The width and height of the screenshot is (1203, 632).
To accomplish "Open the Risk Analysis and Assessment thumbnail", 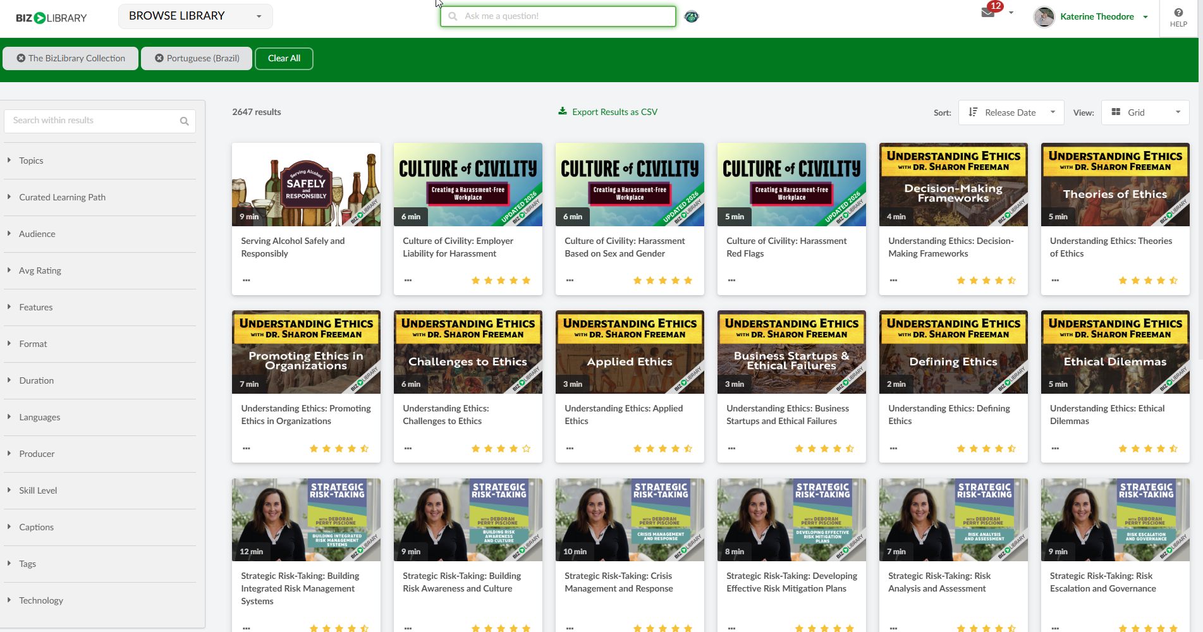I will tap(953, 520).
